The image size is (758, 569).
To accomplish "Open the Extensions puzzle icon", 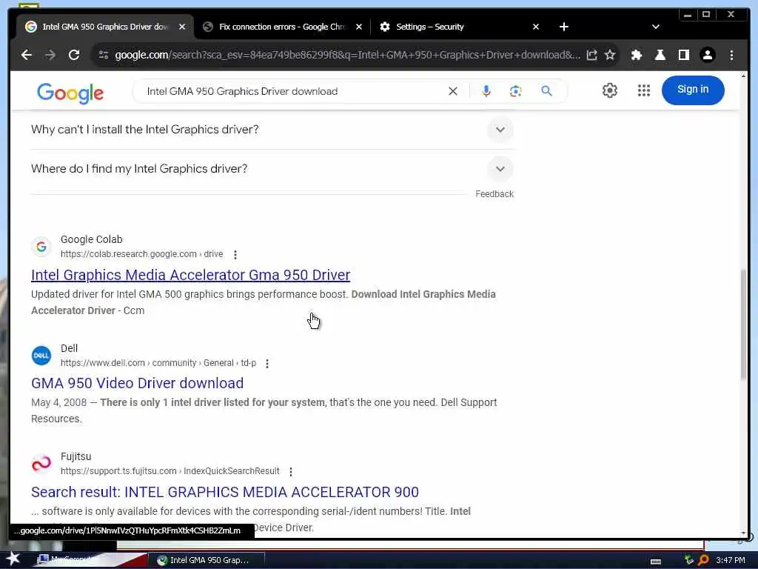I will (637, 55).
